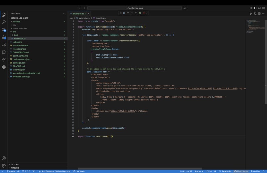Open editor More Actions ellipsis
Viewport: 267px width, 173px height.
coord(263,14)
